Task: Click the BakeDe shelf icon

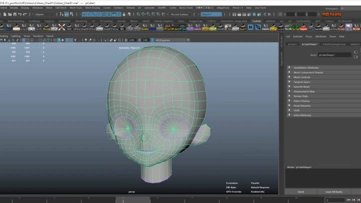Action: coord(266,27)
